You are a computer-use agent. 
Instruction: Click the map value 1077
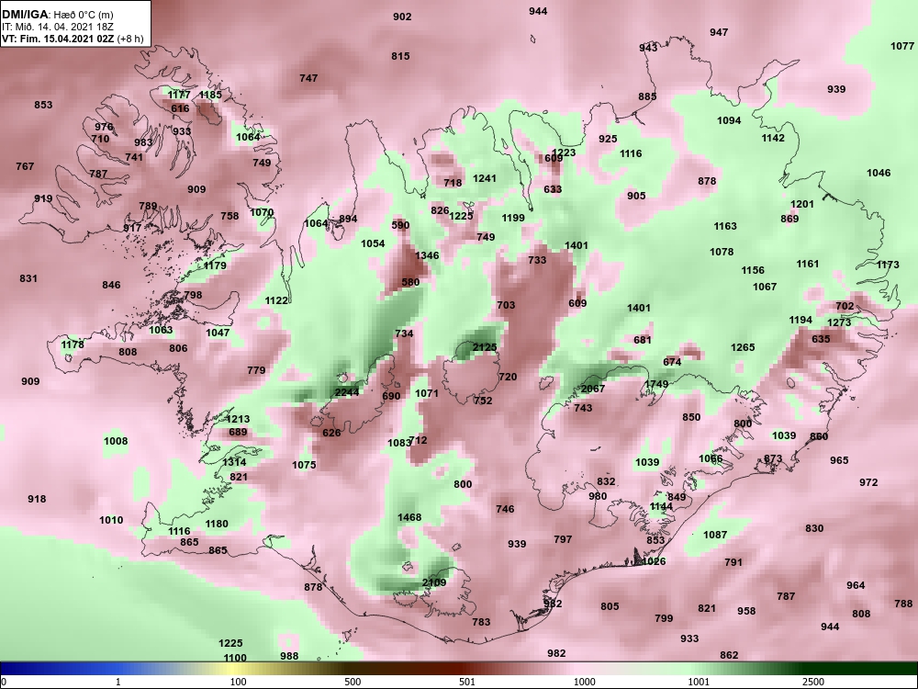[902, 46]
